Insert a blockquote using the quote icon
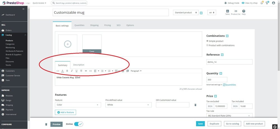Image resolution: width=280 pixels, height=129 pixels. pyautogui.click(x=86, y=71)
